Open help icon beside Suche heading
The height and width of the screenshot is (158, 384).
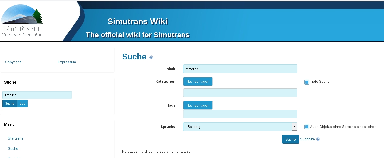151,57
